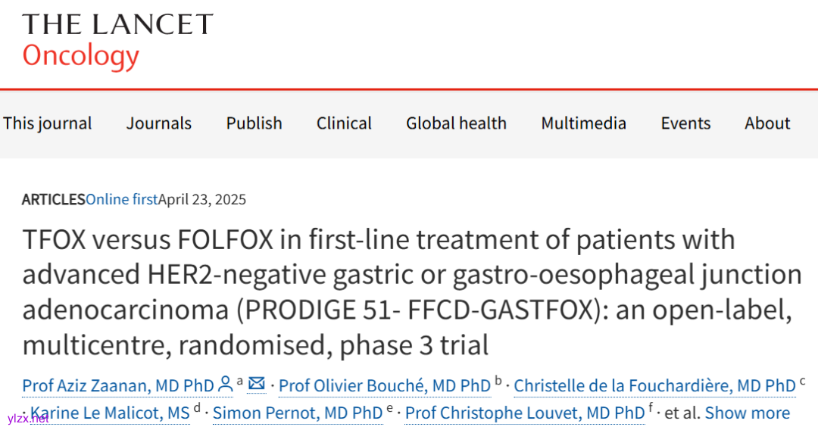Open author Prof Olivier Bouché's details
Viewport: 818px width, 430px height.
pyautogui.click(x=384, y=386)
